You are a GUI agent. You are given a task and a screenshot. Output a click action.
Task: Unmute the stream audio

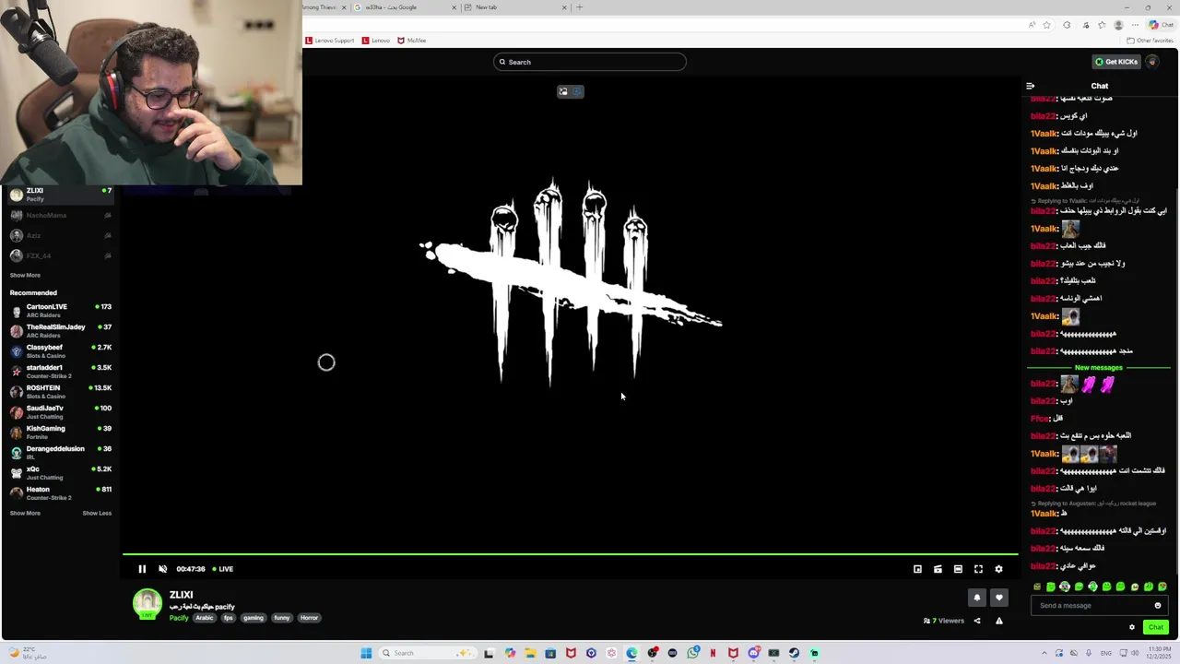click(163, 569)
